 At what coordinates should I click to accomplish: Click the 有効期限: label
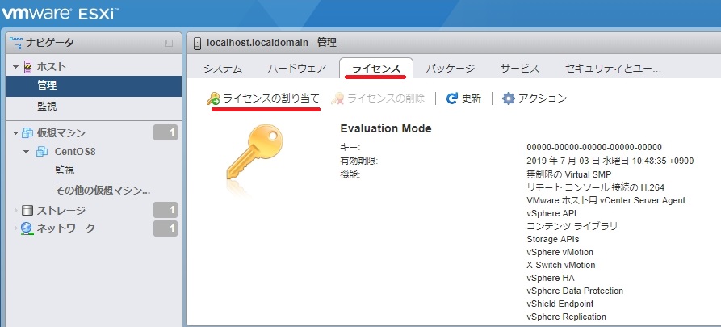pyautogui.click(x=359, y=161)
